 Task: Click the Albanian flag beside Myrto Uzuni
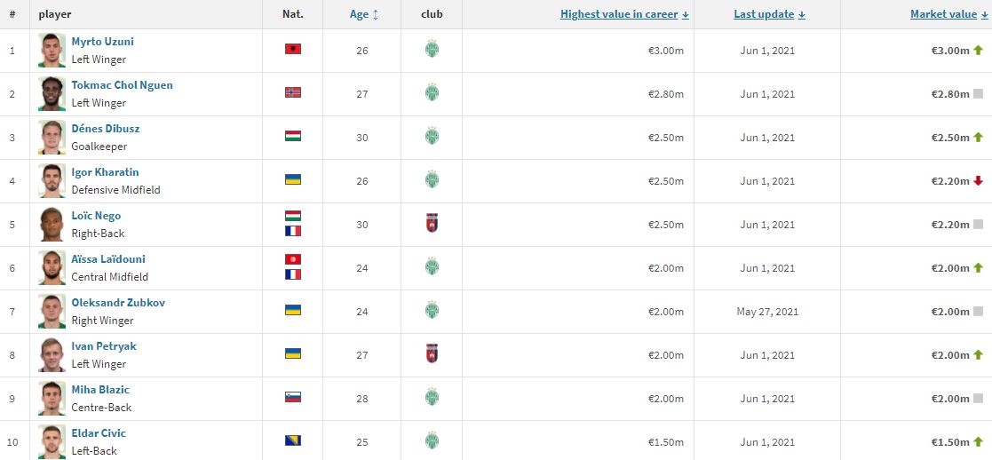point(293,49)
